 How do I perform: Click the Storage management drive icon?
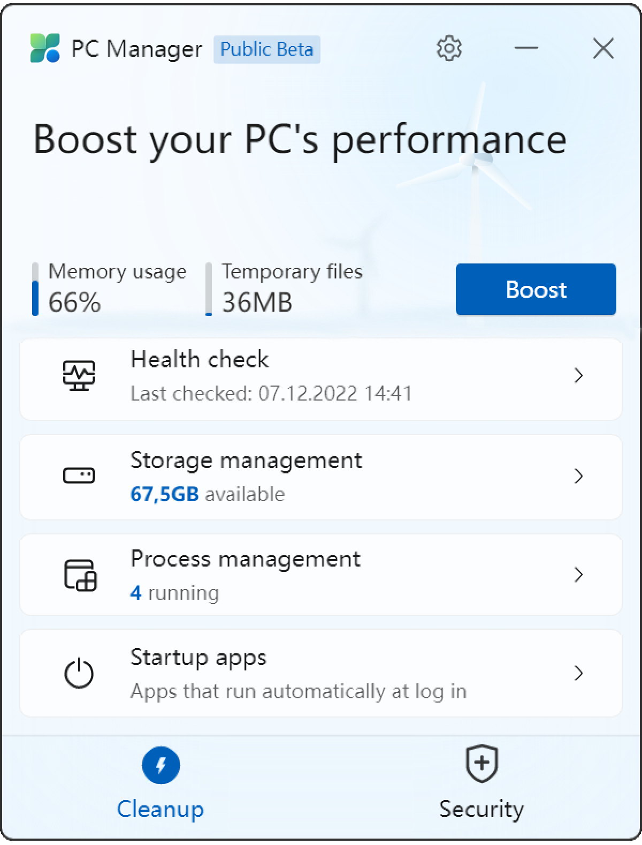pyautogui.click(x=79, y=476)
